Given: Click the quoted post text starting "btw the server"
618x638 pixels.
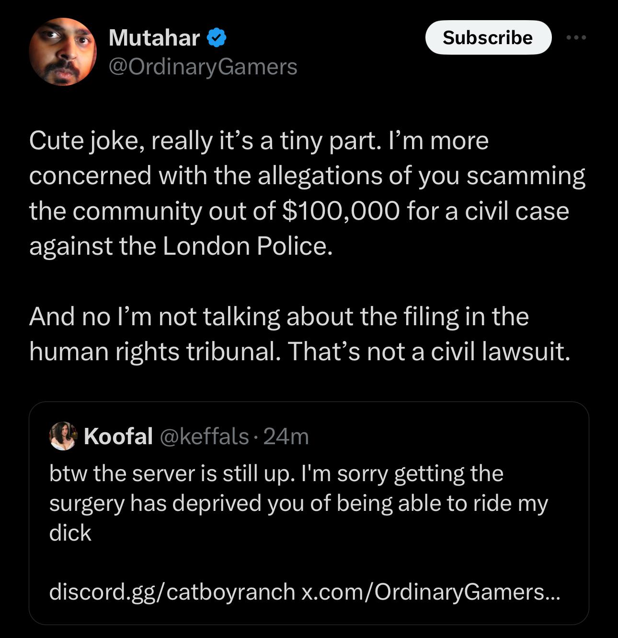Looking at the screenshot, I should coord(276,473).
